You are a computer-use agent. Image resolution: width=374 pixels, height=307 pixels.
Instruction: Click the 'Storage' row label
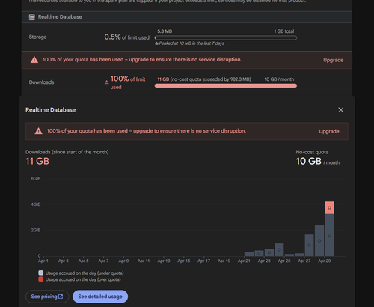coord(37,37)
